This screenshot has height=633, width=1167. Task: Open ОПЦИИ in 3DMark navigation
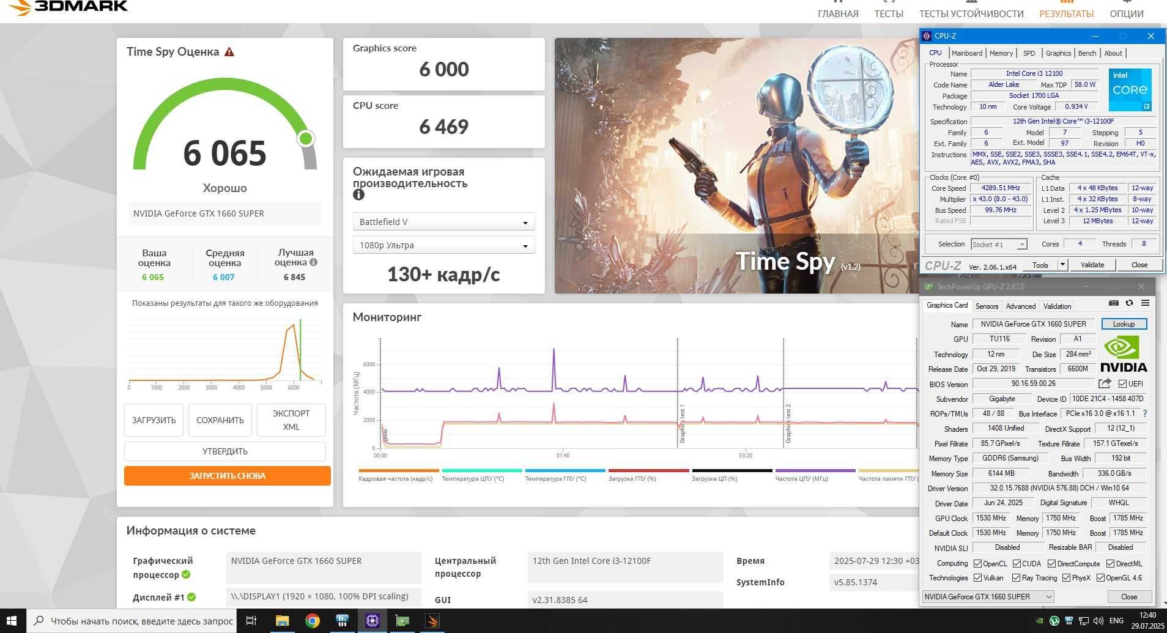point(1127,13)
